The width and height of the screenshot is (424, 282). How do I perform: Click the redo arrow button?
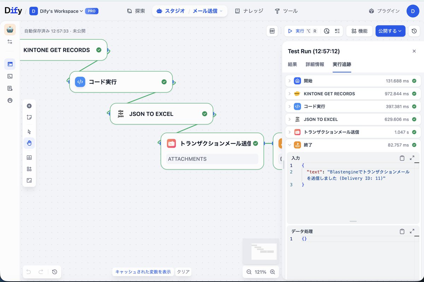pos(41,272)
